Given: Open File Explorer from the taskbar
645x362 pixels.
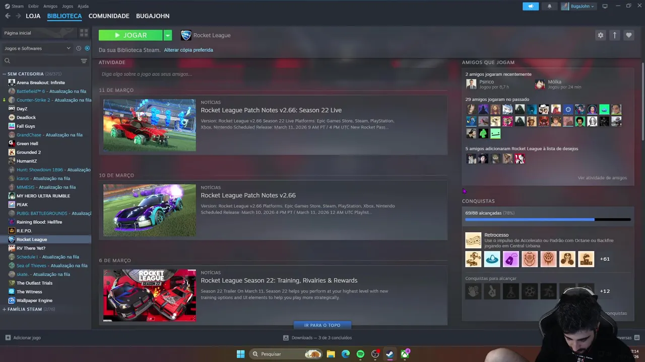Looking at the screenshot, I should pos(331,354).
